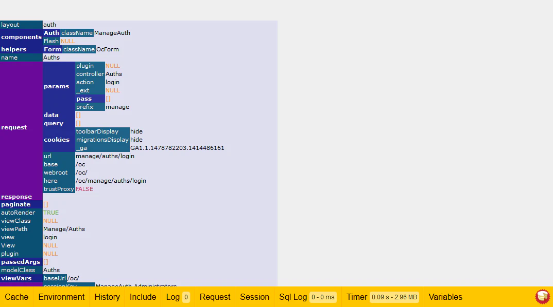Expand the pass node in params

90,99
